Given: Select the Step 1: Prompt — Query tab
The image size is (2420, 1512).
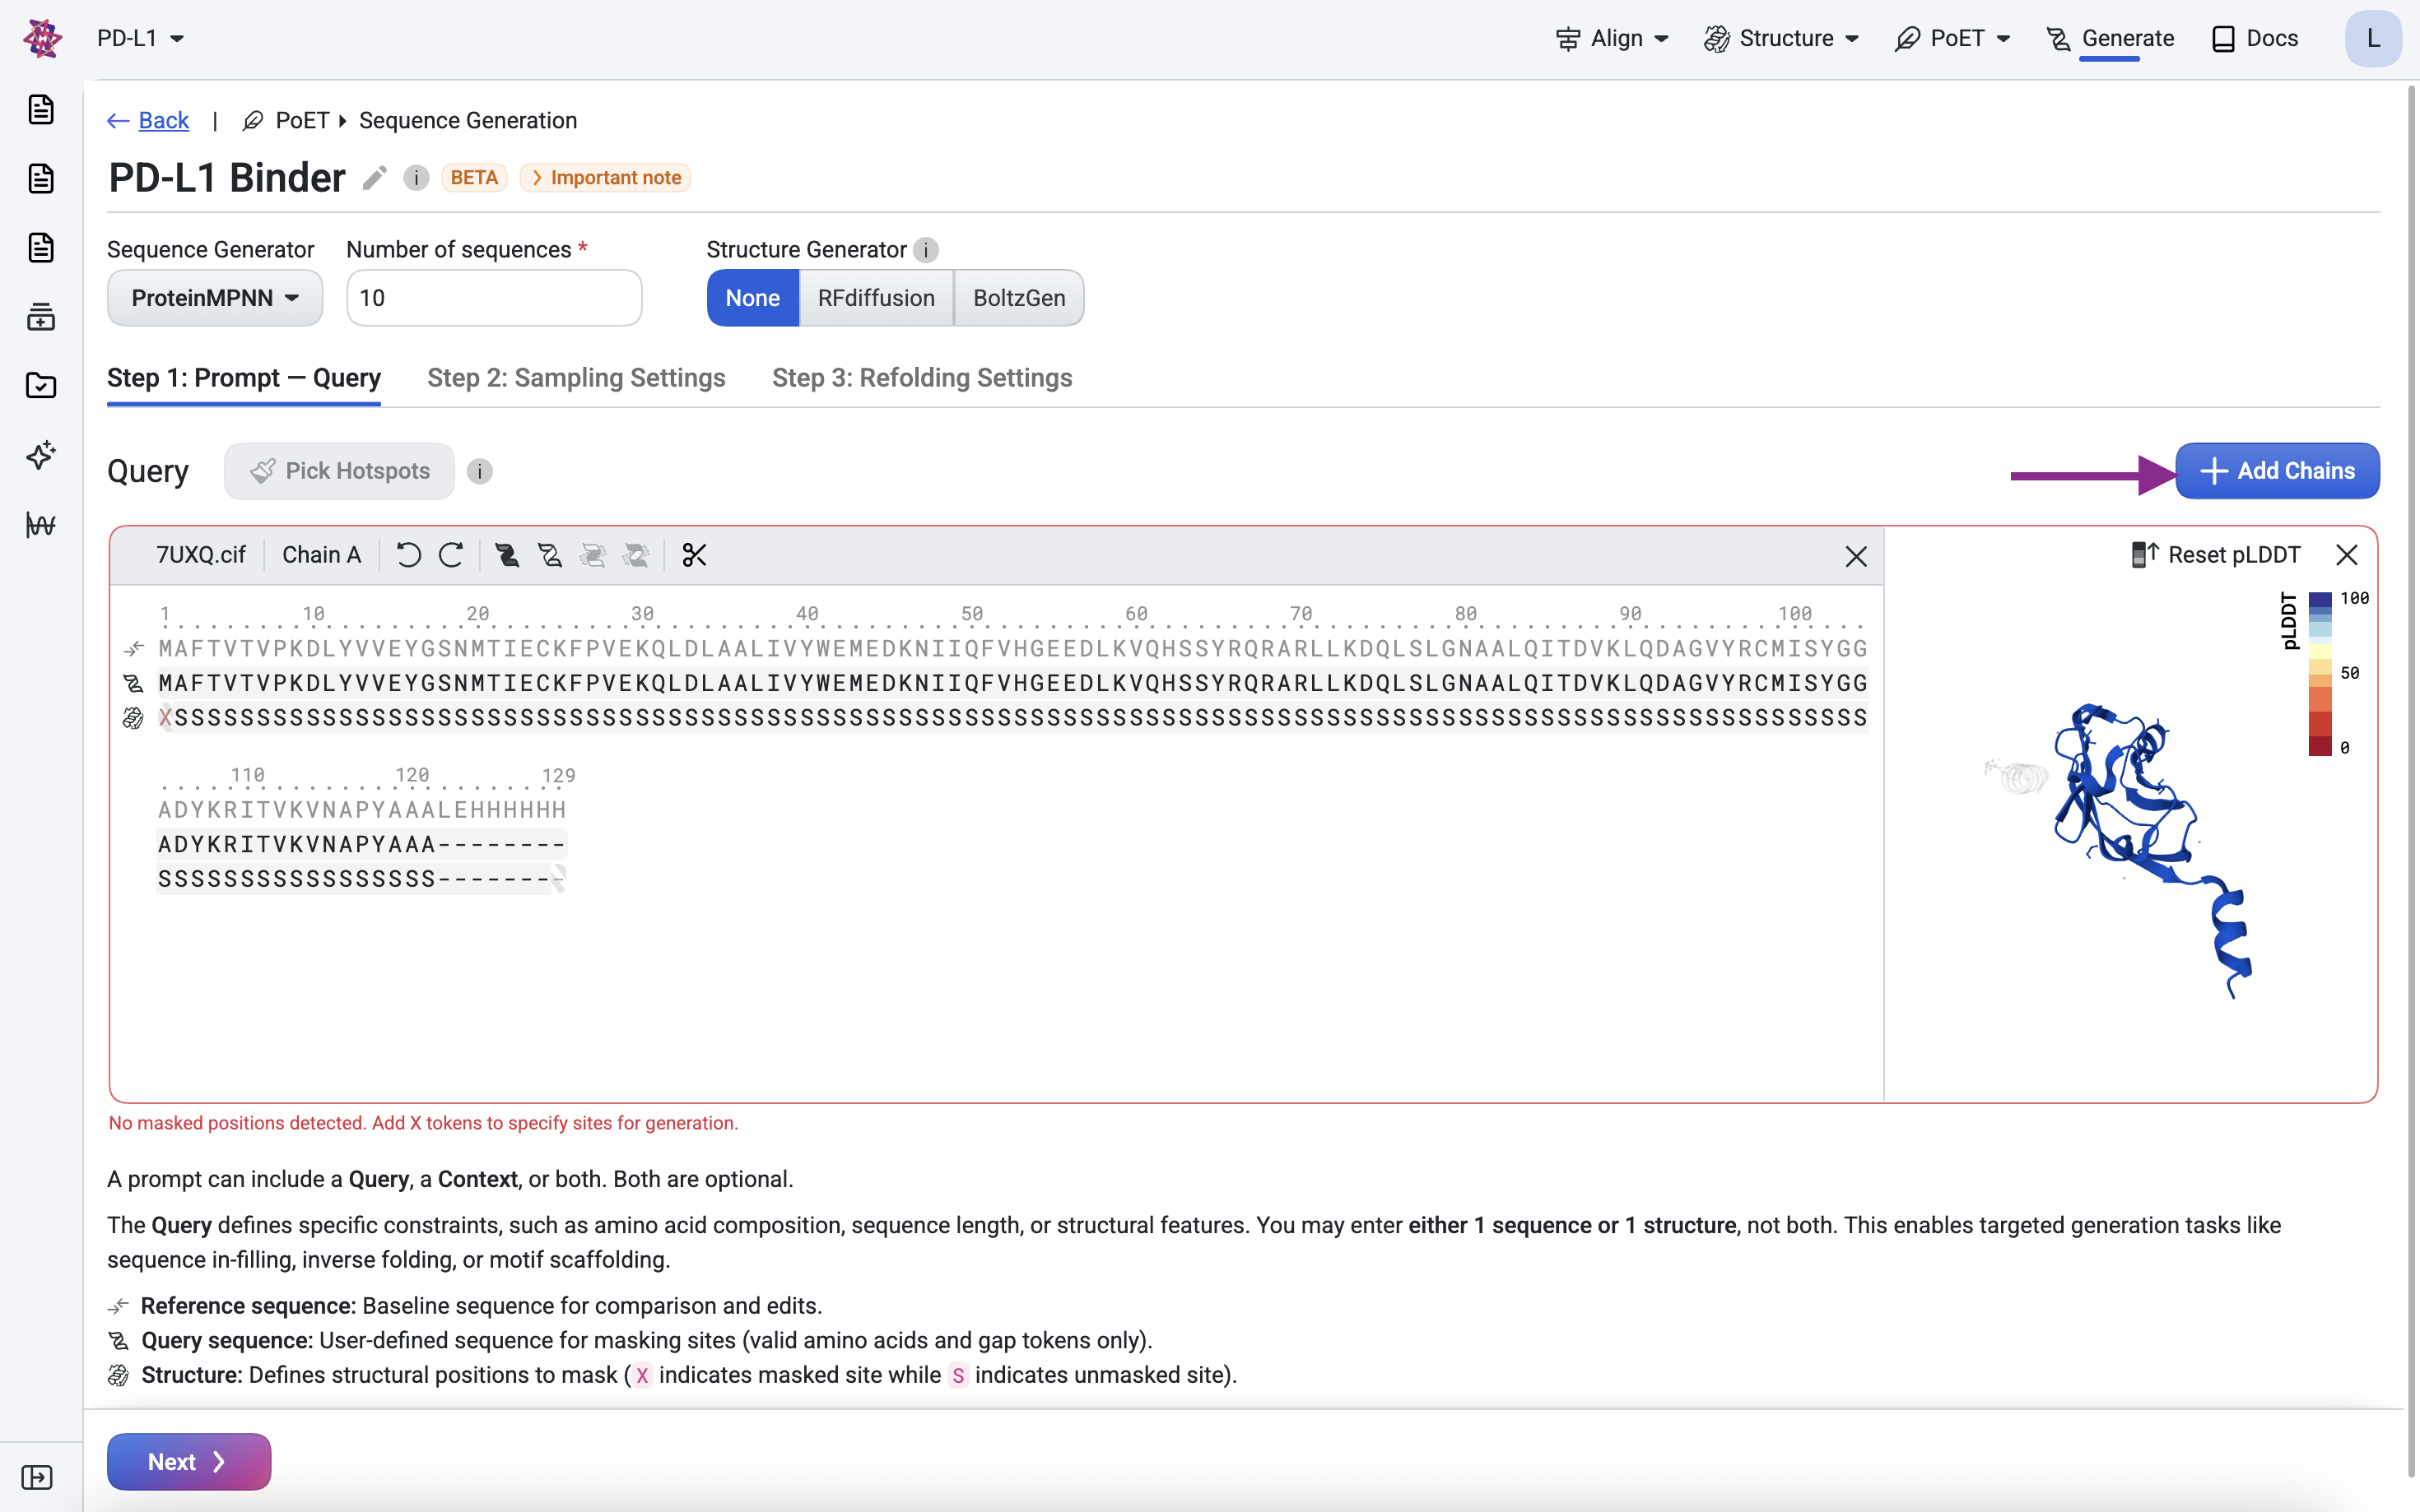Looking at the screenshot, I should (x=244, y=378).
